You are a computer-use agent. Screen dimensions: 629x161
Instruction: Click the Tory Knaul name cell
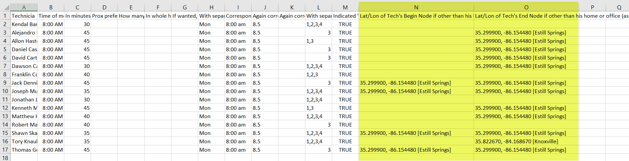click(24, 142)
